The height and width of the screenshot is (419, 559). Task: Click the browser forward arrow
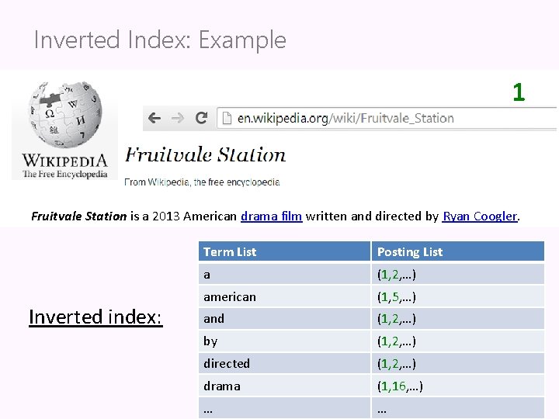[178, 118]
